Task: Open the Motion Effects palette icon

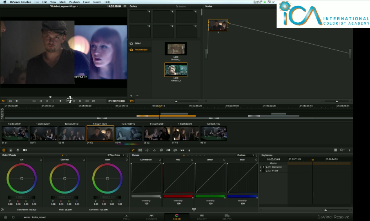Action: pyautogui.click(x=18, y=150)
